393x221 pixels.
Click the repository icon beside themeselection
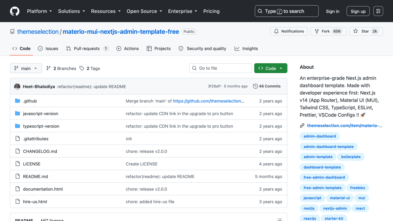click(12, 32)
